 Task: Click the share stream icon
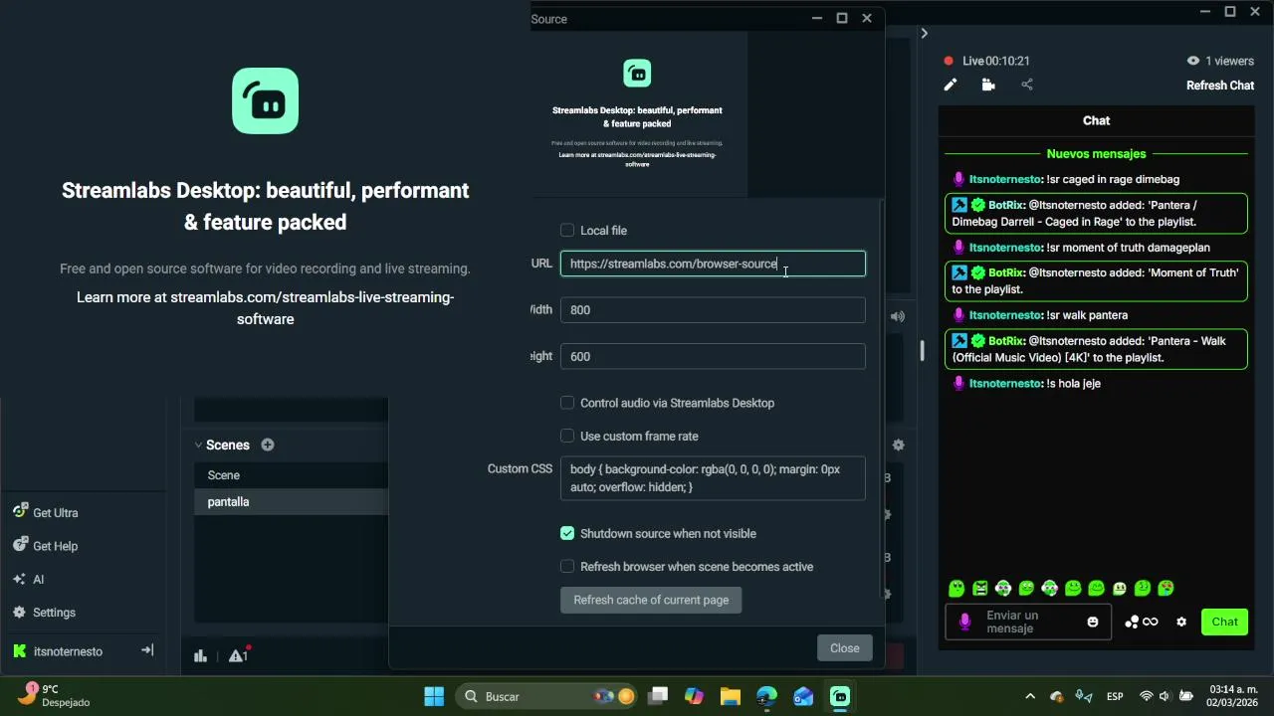(1027, 86)
